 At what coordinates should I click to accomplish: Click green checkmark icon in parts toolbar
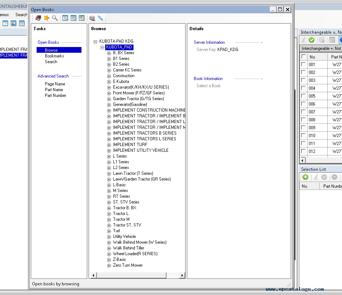[x=311, y=40]
